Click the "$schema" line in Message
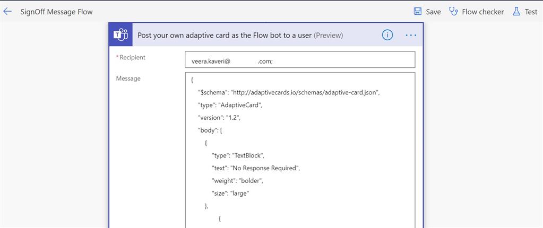Viewport: 543px width, 228px height. tap(289, 93)
